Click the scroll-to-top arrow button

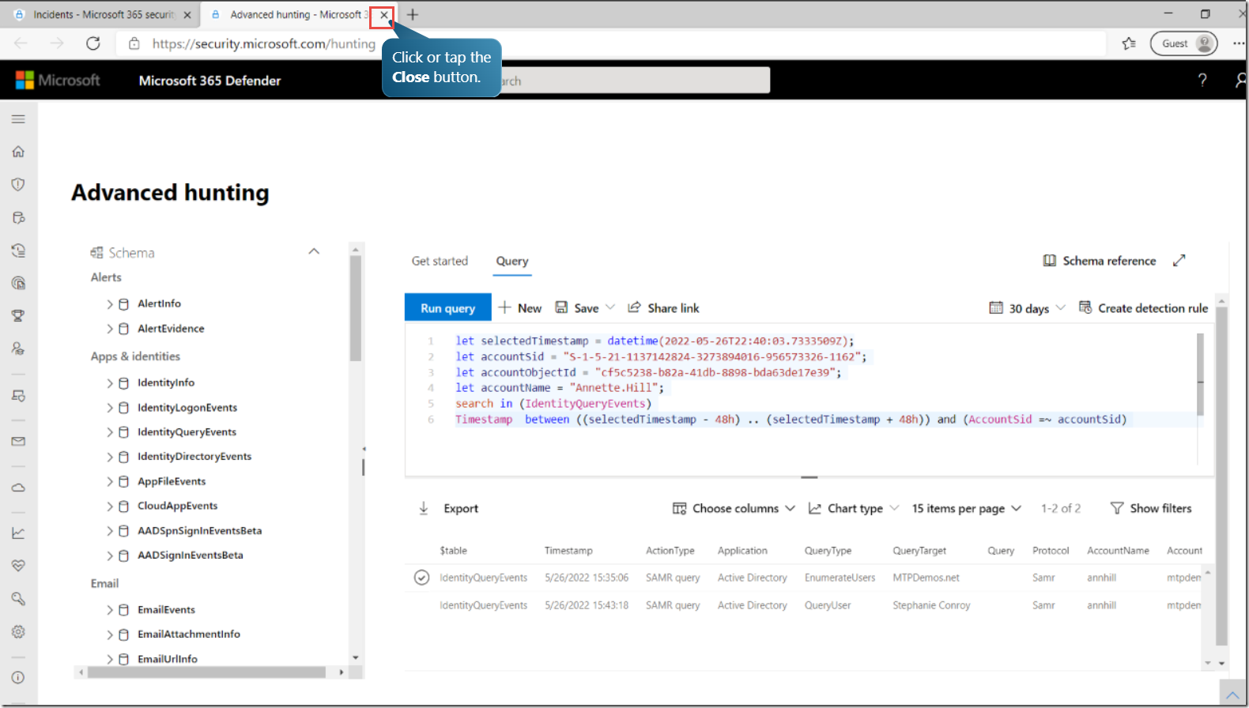pyautogui.click(x=1232, y=695)
